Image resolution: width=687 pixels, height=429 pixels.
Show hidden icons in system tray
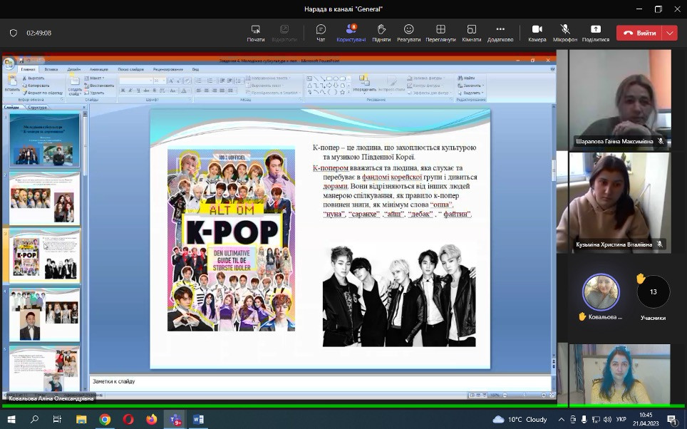[563, 420]
